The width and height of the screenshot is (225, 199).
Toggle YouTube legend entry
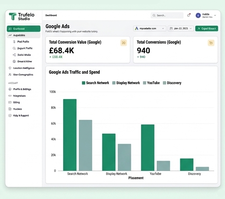click(151, 83)
